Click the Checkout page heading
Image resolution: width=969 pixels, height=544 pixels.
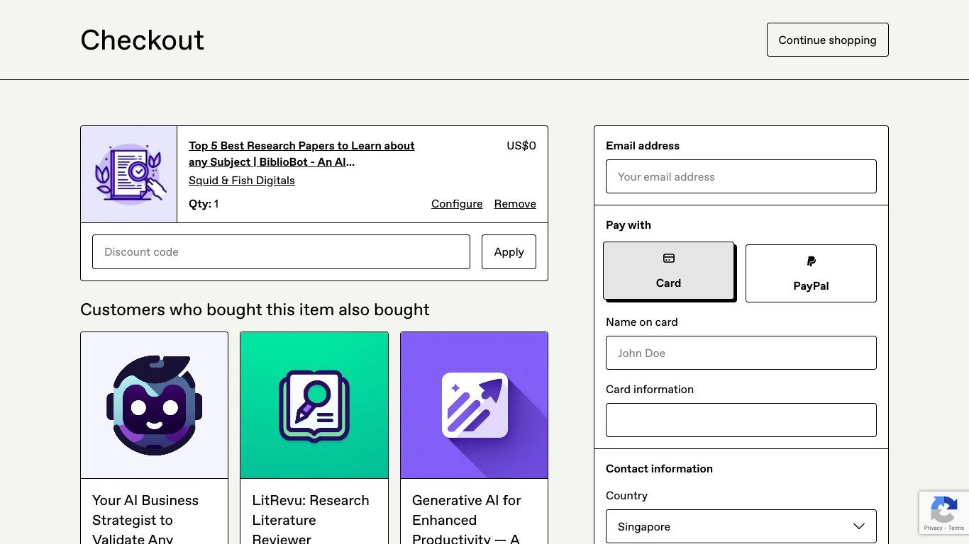pyautogui.click(x=142, y=40)
